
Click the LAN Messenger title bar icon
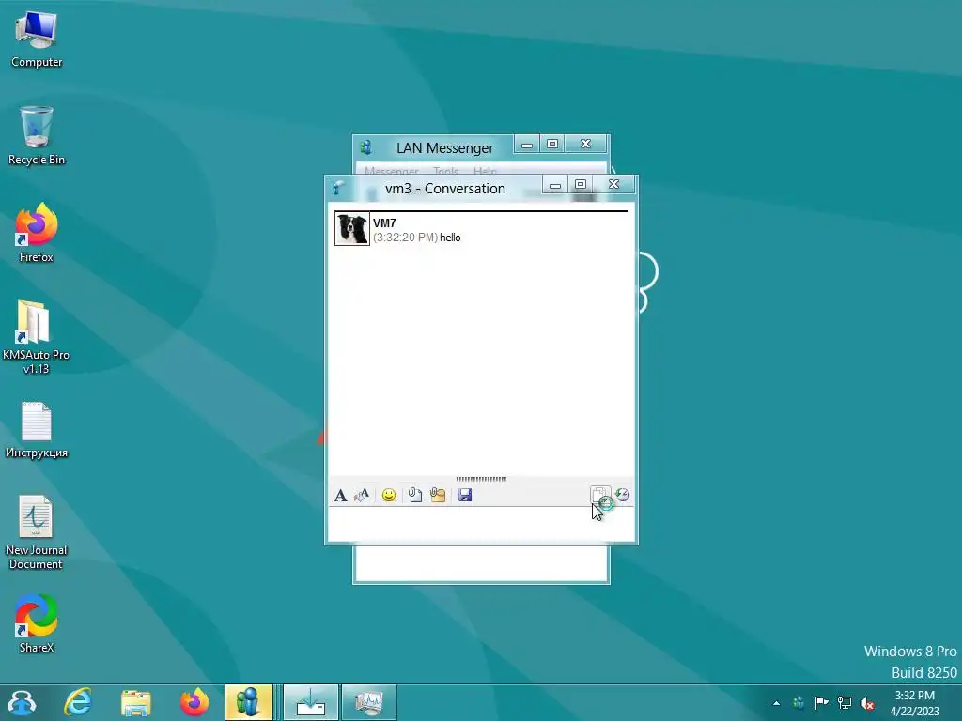[x=367, y=147]
